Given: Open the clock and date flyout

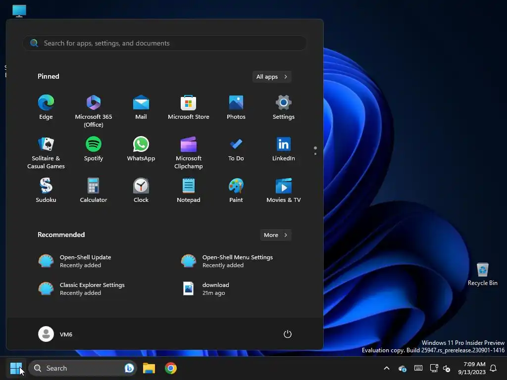Looking at the screenshot, I should coord(472,368).
